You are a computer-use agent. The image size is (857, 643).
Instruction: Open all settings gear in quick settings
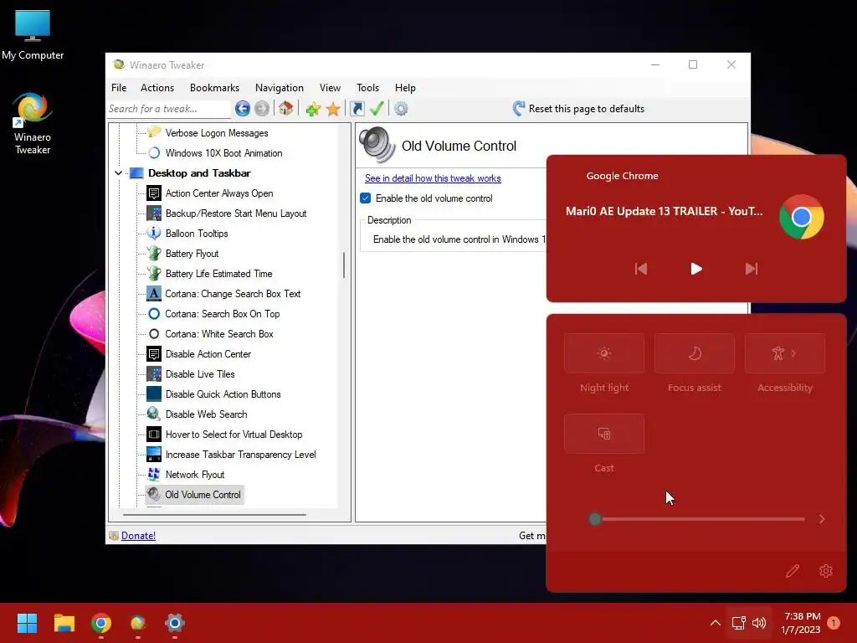(x=826, y=571)
